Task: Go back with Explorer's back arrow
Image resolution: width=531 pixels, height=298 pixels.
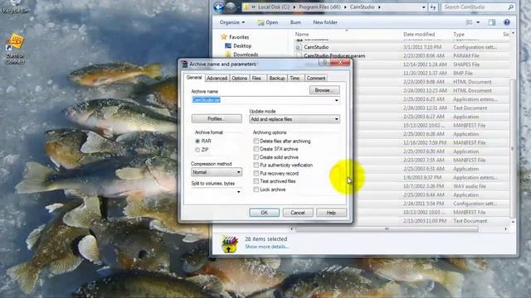Action: [x=219, y=7]
